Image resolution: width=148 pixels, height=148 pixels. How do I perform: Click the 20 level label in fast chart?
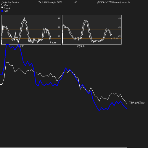59,36
